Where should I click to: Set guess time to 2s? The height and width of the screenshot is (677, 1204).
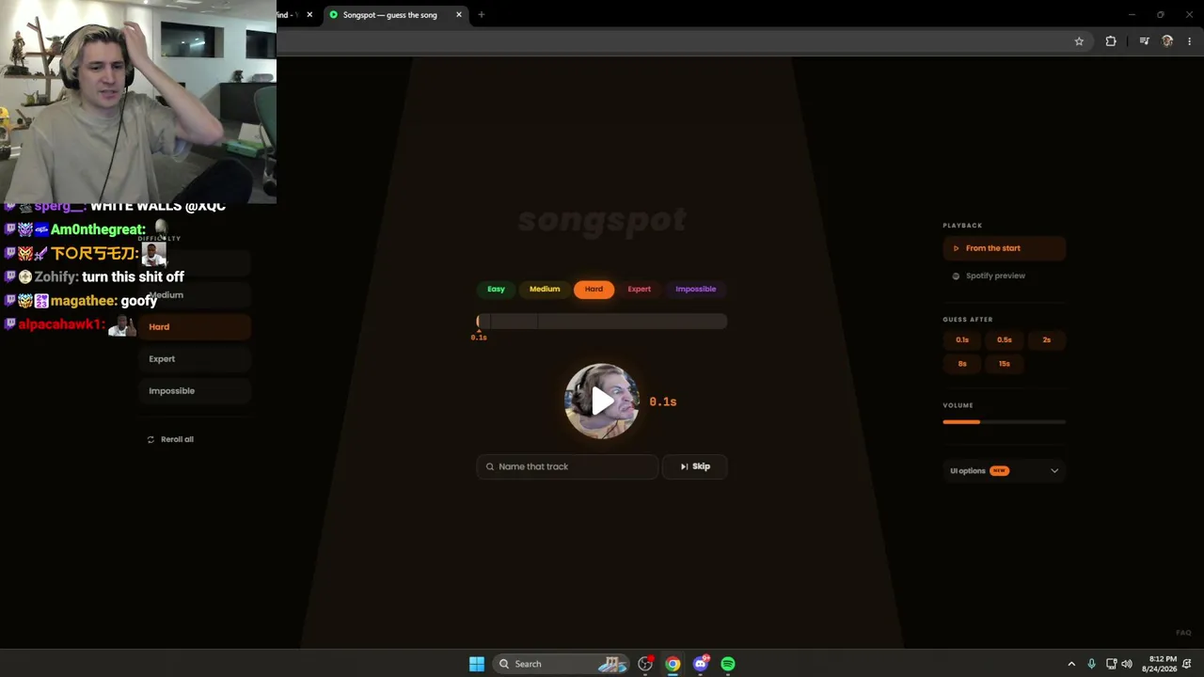point(1047,339)
